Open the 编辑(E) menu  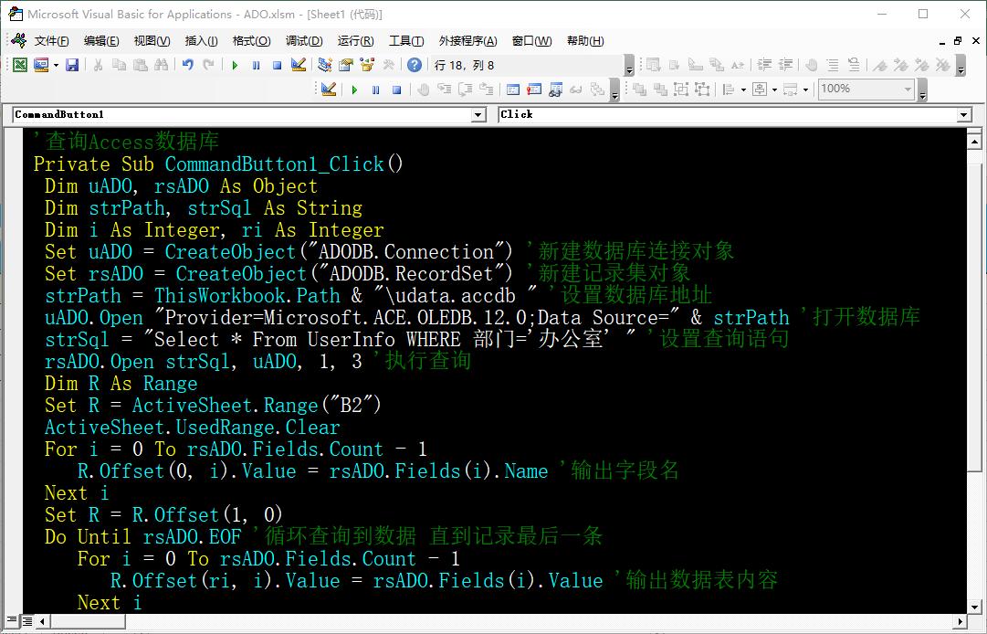pyautogui.click(x=101, y=41)
